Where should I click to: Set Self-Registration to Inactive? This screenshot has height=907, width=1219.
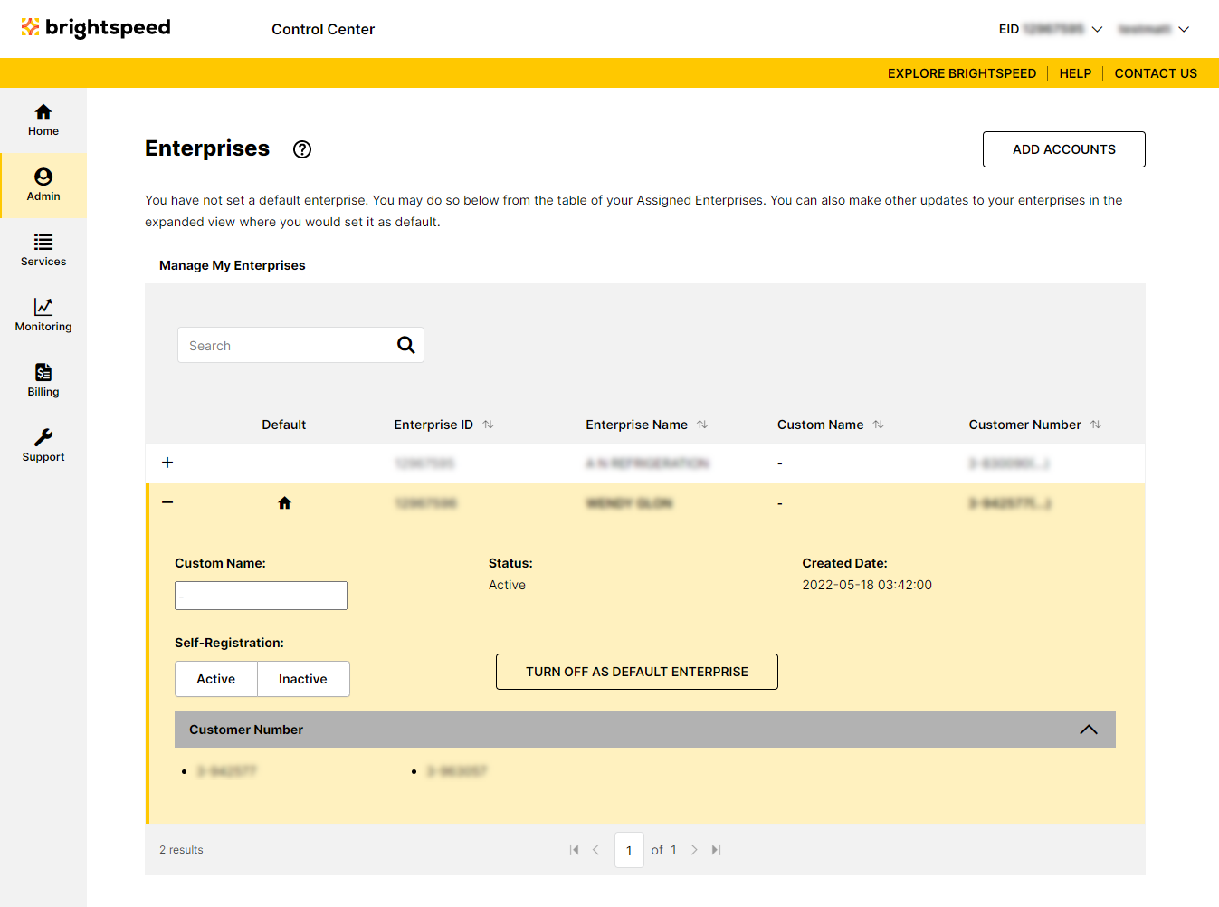click(x=303, y=679)
